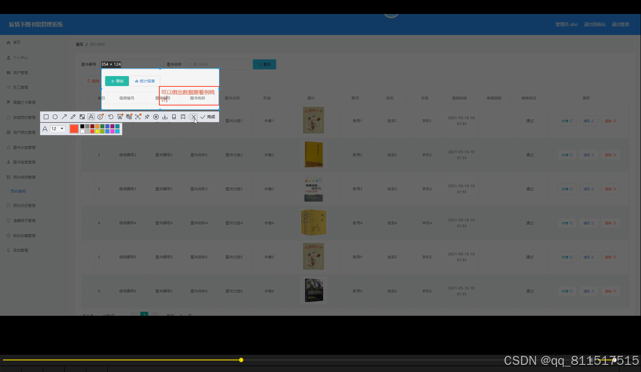This screenshot has height=372, width=641.
Task: Select the arrow drawing tool
Action: tap(64, 117)
